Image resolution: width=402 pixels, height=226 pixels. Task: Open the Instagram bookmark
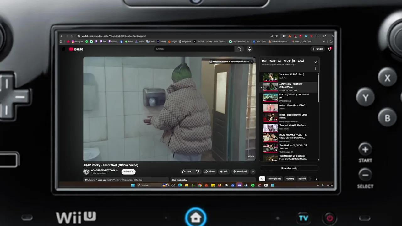coord(77,41)
